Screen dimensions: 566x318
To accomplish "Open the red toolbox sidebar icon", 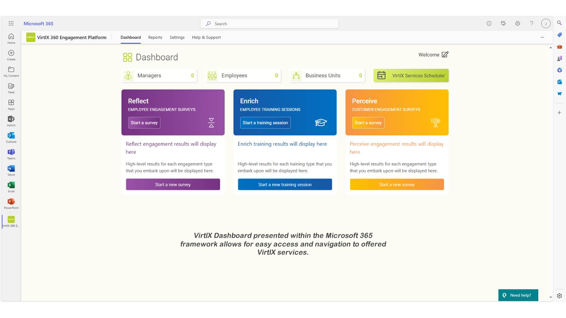I will [559, 46].
